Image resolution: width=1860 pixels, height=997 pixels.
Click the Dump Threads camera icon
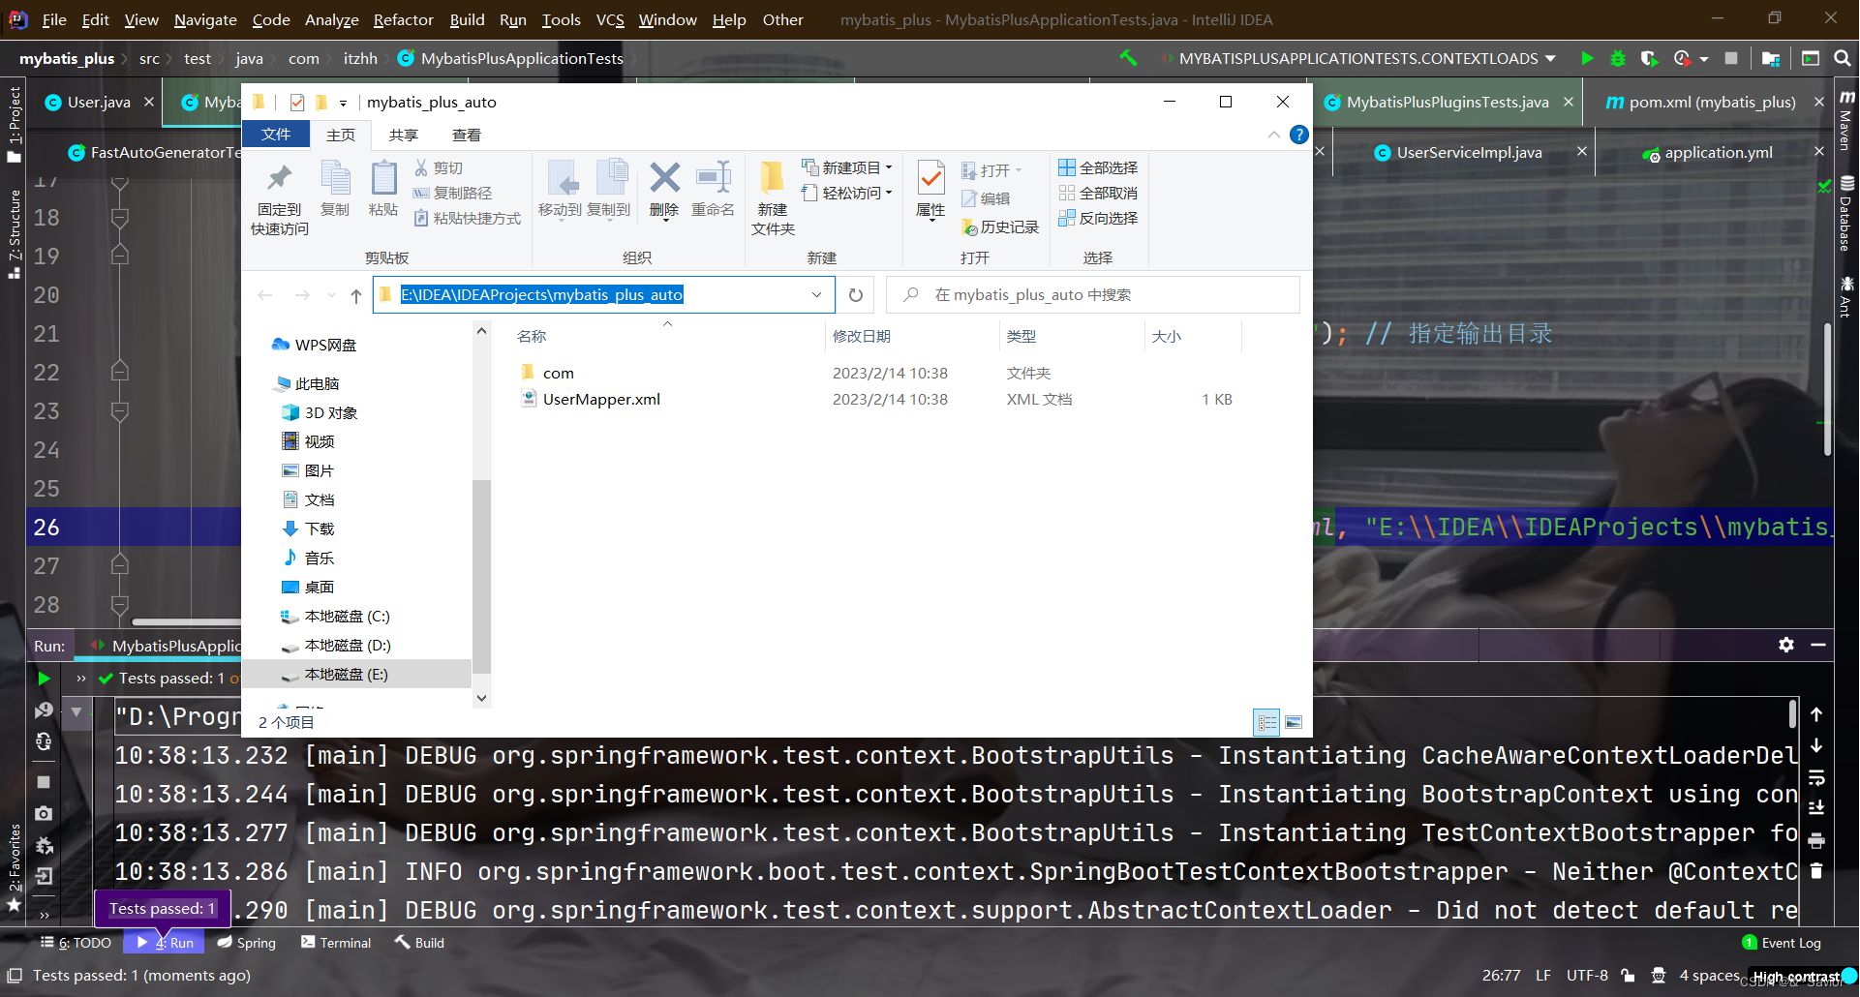click(44, 813)
